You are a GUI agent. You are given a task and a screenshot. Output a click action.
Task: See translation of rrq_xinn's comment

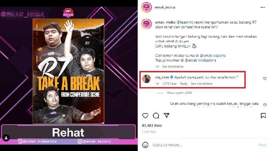pyautogui.click(x=201, y=83)
